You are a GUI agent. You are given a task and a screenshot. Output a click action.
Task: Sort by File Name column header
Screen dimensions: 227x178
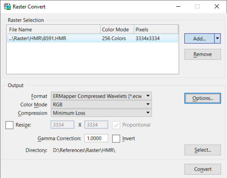point(54,30)
